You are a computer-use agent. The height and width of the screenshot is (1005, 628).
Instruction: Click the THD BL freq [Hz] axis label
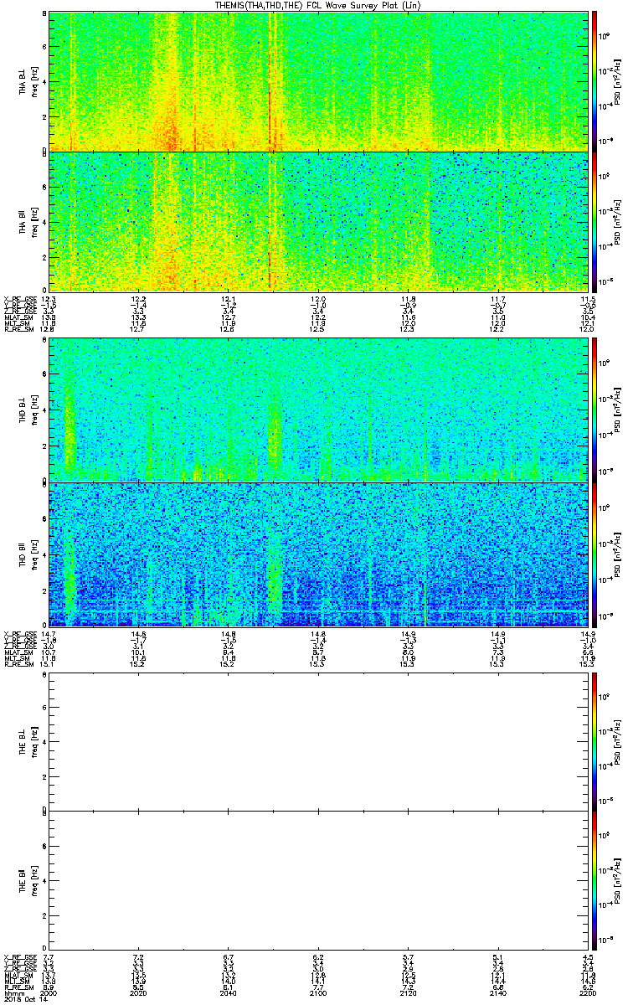point(35,410)
